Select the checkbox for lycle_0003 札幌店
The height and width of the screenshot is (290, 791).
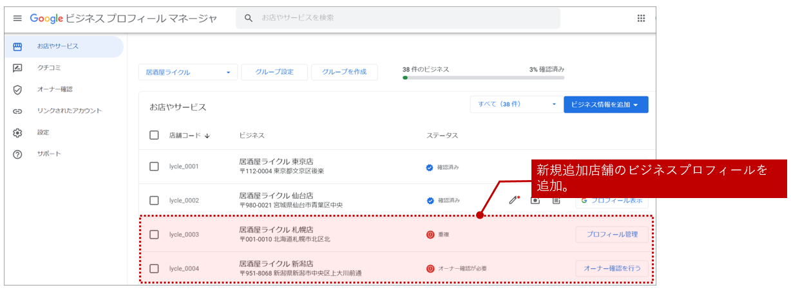(x=154, y=235)
